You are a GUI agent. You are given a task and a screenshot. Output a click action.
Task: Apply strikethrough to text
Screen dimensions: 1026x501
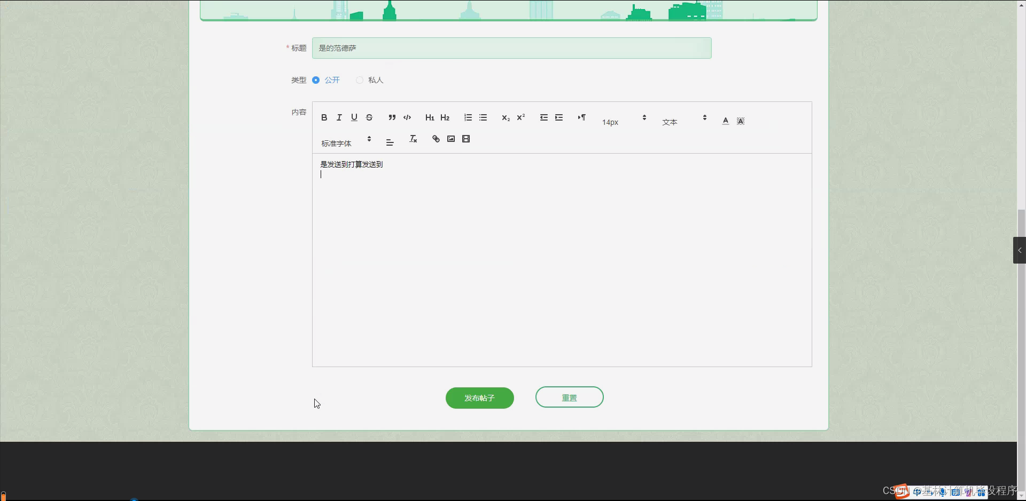click(x=369, y=117)
